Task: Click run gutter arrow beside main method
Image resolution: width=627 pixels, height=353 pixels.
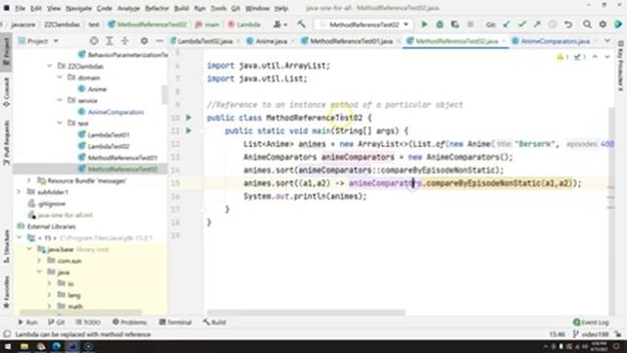Action: [x=188, y=130]
